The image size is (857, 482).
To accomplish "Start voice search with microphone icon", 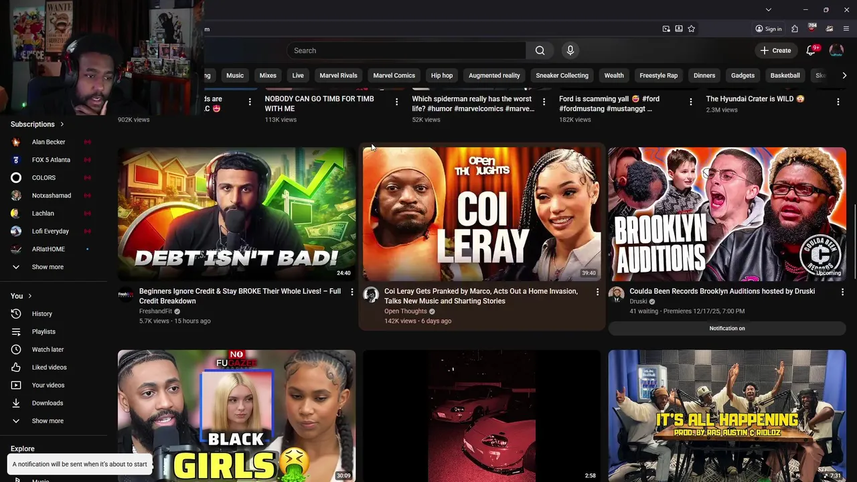I will 570,50.
